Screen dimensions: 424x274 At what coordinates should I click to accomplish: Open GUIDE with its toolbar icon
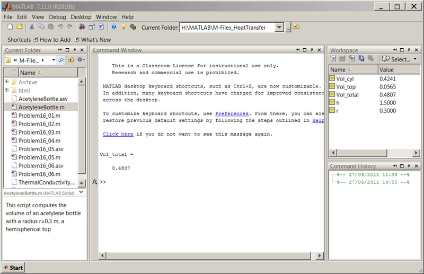click(x=92, y=26)
